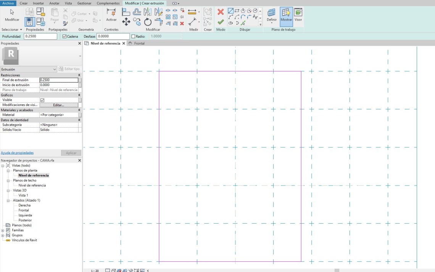This screenshot has height=272, width=435.
Task: Click the Profundidad depth input field
Action: click(40, 37)
